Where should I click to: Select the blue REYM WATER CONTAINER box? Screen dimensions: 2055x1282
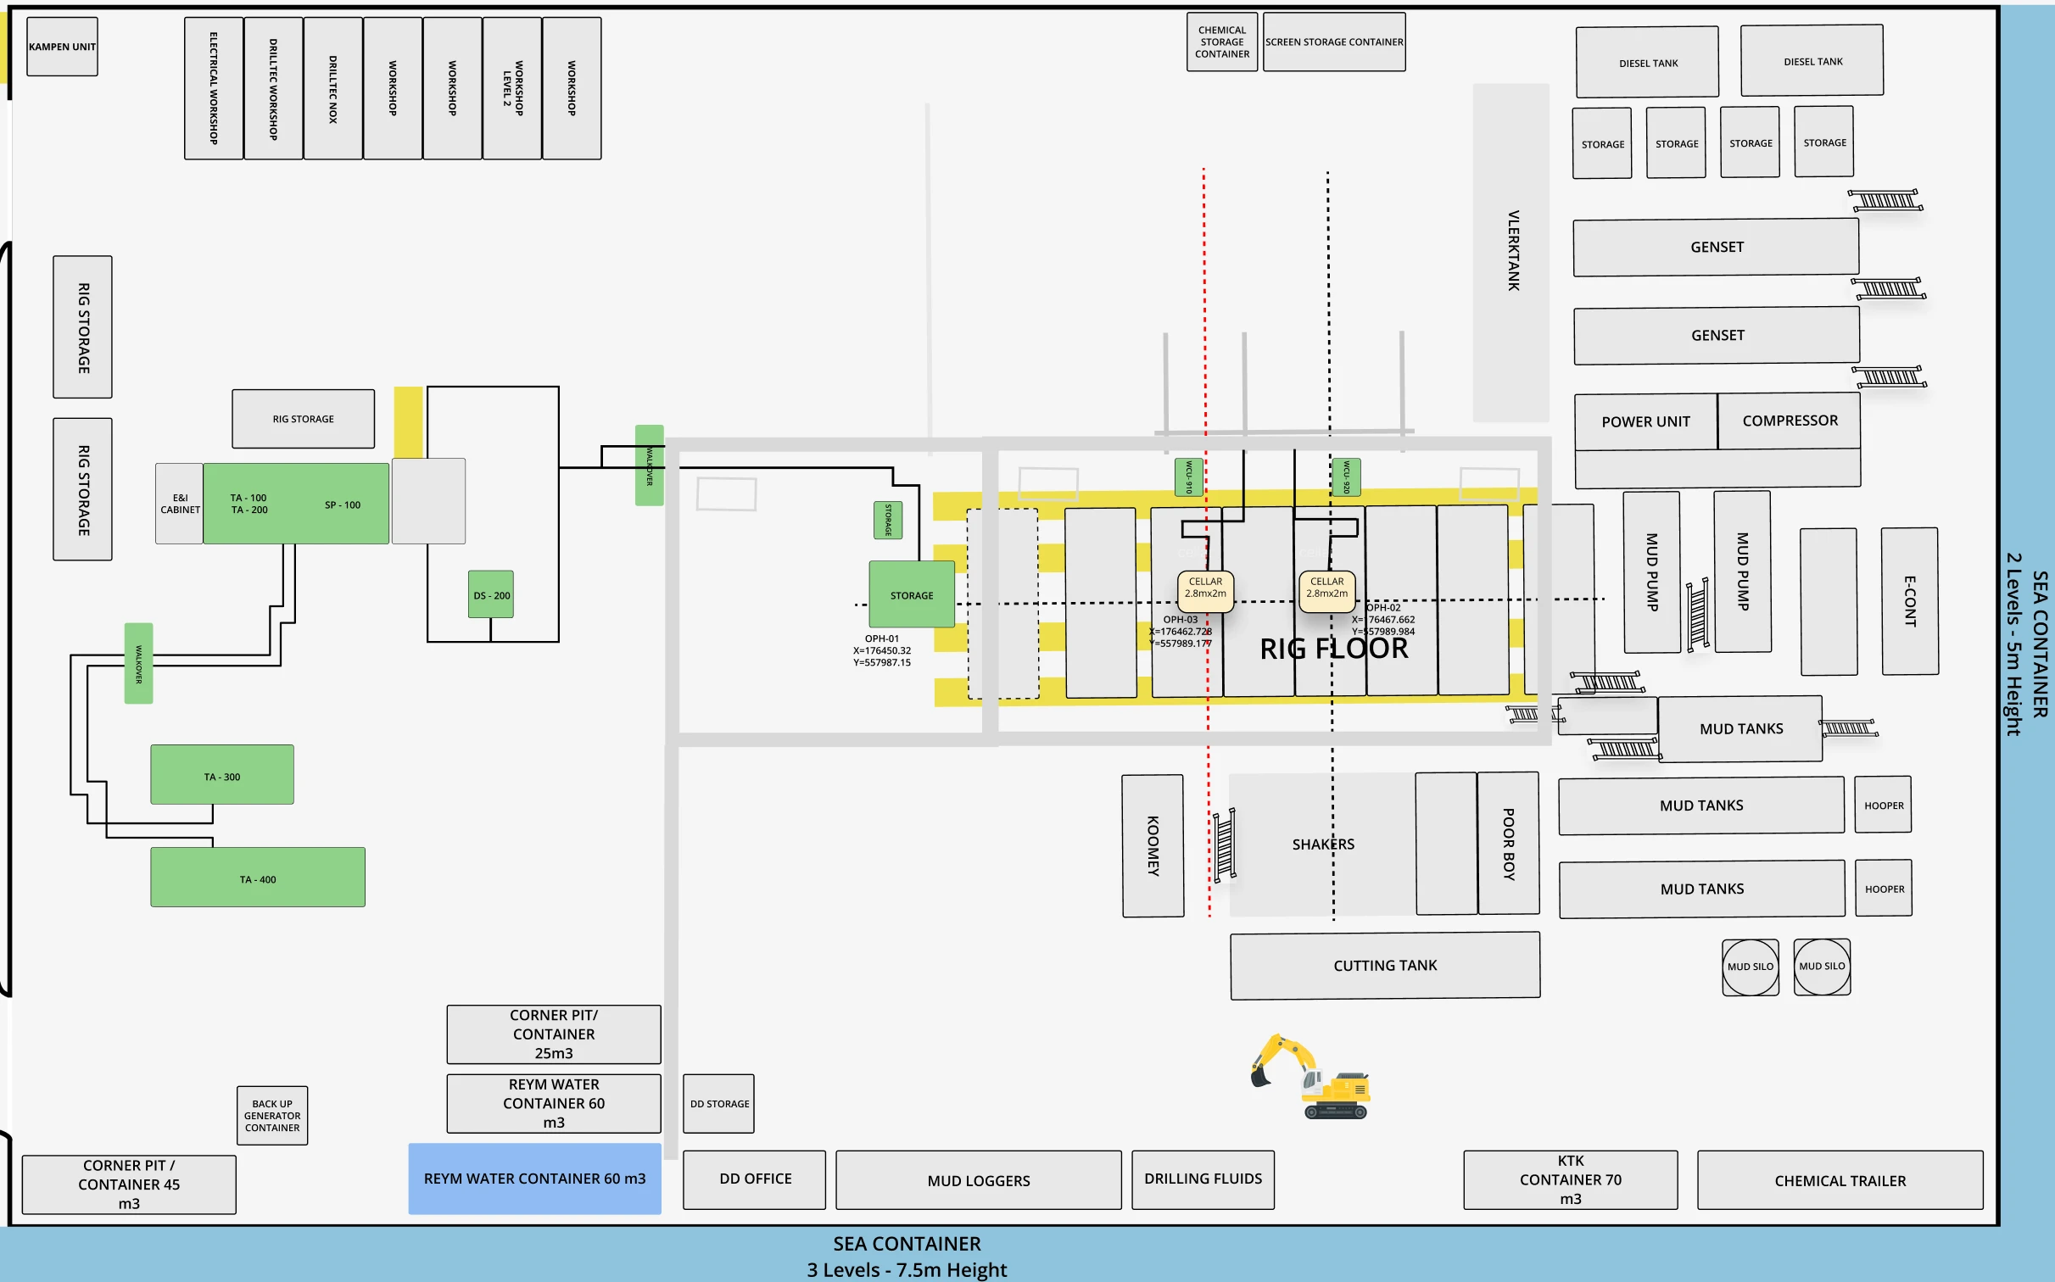[534, 1179]
